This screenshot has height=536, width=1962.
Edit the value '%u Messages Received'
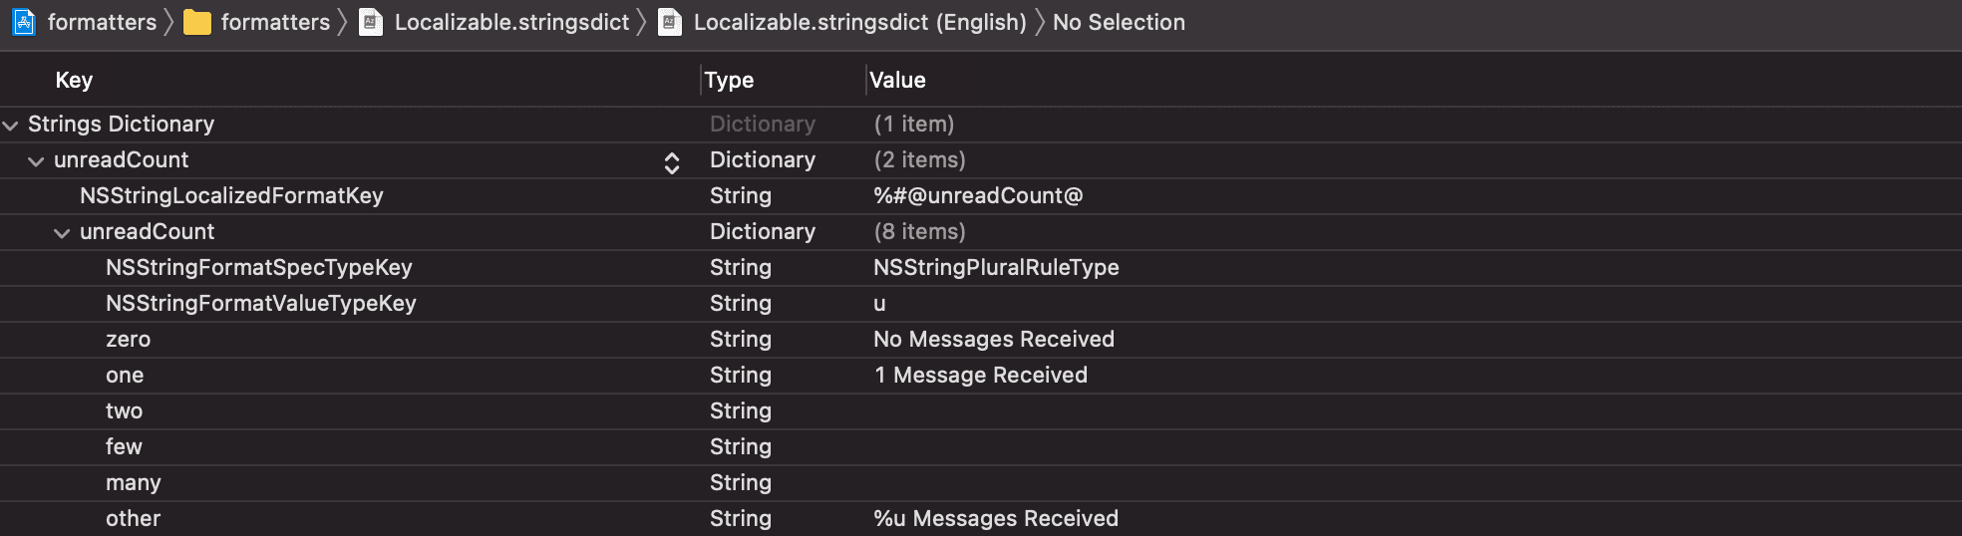click(996, 519)
